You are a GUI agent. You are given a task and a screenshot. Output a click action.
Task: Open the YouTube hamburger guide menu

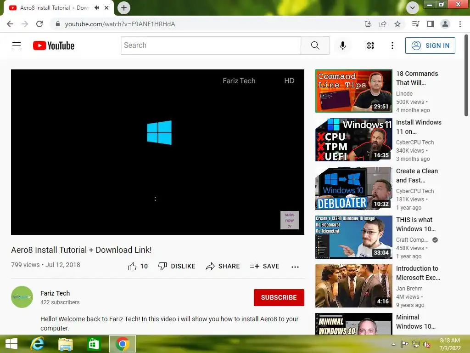pos(17,46)
